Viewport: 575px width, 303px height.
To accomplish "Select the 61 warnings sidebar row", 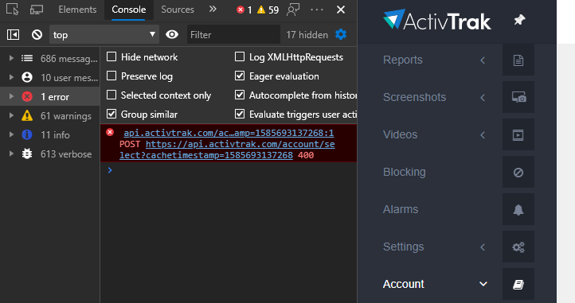I will pos(50,116).
